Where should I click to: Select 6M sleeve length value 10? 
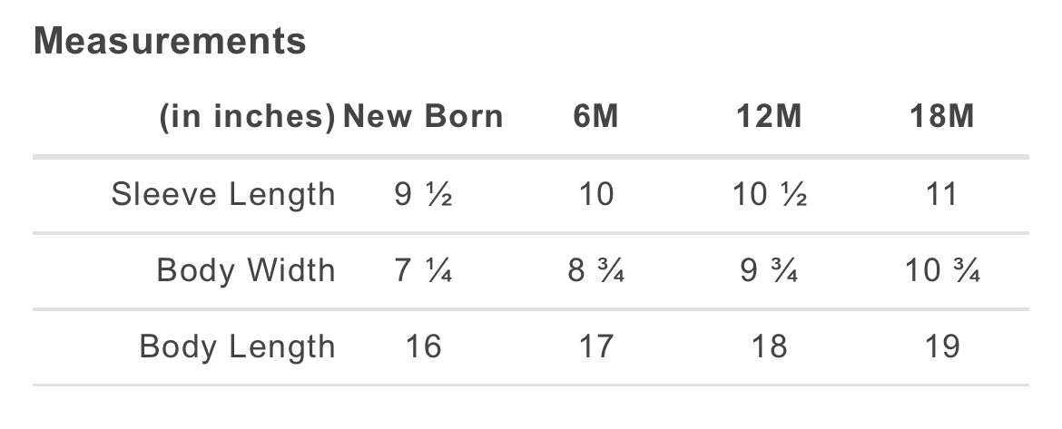point(596,195)
